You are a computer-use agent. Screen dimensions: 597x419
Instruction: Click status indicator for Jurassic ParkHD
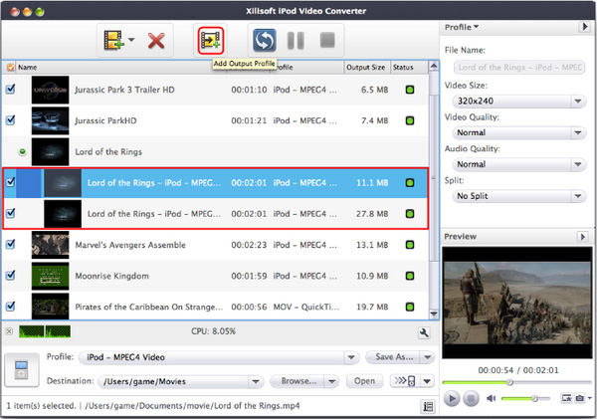[410, 120]
